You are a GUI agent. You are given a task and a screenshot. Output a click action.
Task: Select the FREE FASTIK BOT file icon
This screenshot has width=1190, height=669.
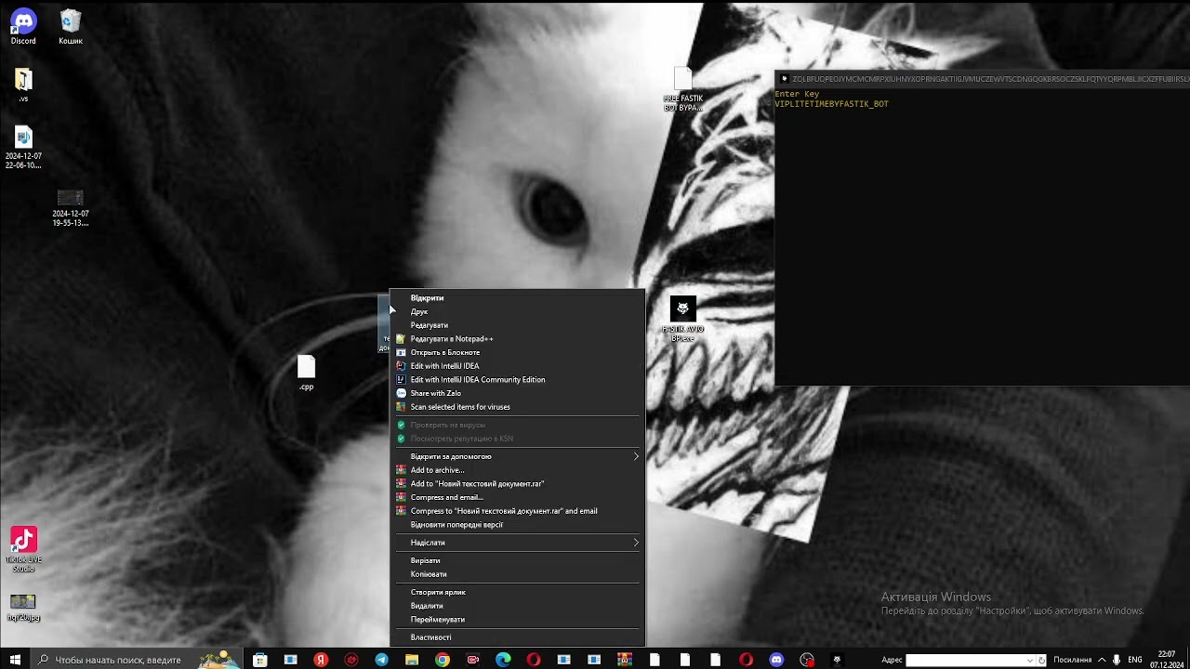[x=683, y=89]
